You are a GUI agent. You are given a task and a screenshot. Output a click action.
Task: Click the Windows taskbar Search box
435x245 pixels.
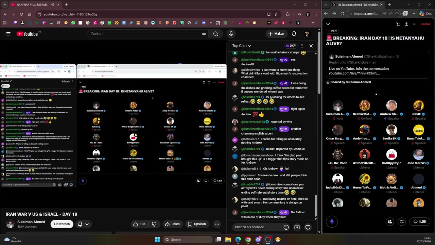(x=187, y=240)
